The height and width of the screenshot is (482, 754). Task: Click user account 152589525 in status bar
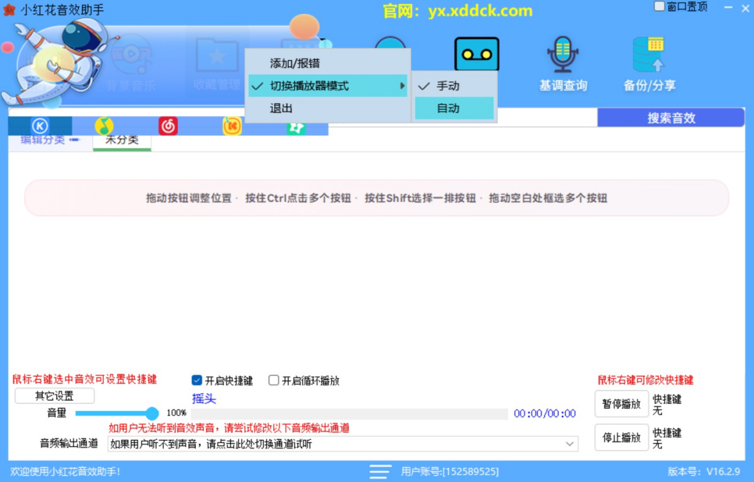(449, 471)
